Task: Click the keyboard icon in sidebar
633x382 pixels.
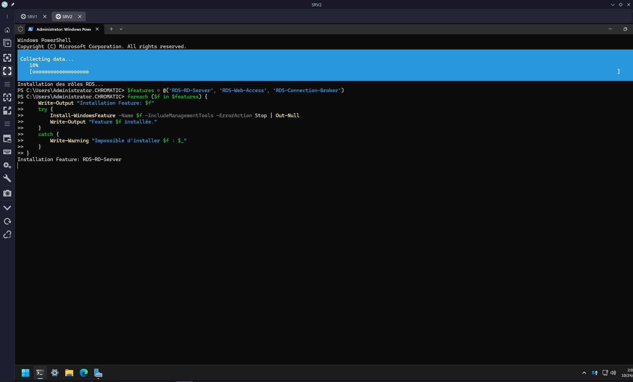Action: [x=7, y=152]
